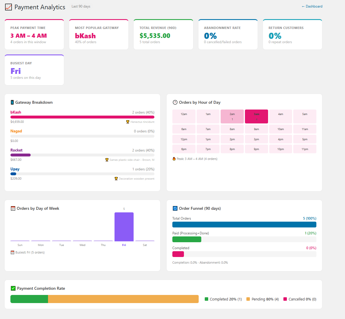
Task: Click the trophy icon beside Henectus tincidunt
Action: (128, 122)
